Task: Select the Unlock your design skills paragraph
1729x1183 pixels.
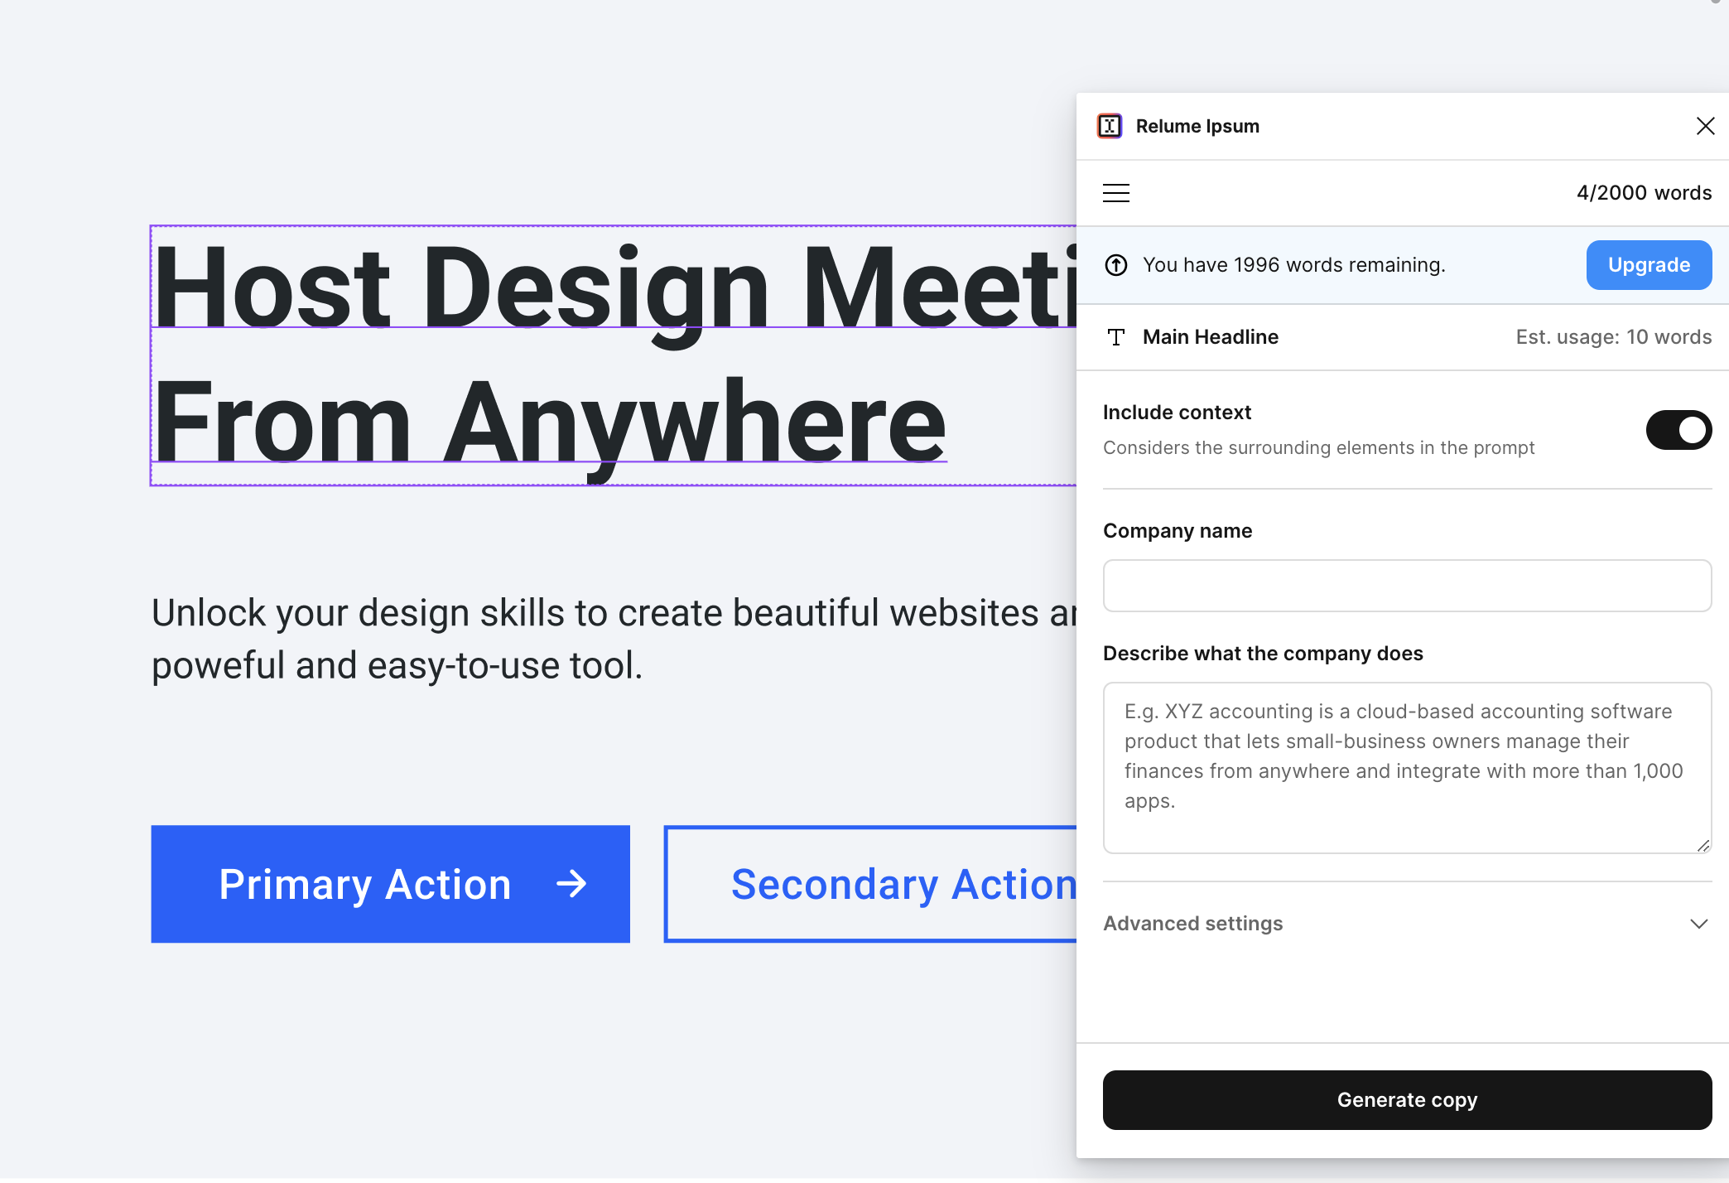Action: coord(613,639)
